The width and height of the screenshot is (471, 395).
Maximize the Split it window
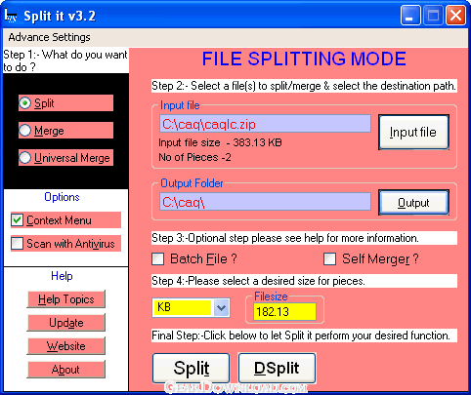[x=433, y=16]
